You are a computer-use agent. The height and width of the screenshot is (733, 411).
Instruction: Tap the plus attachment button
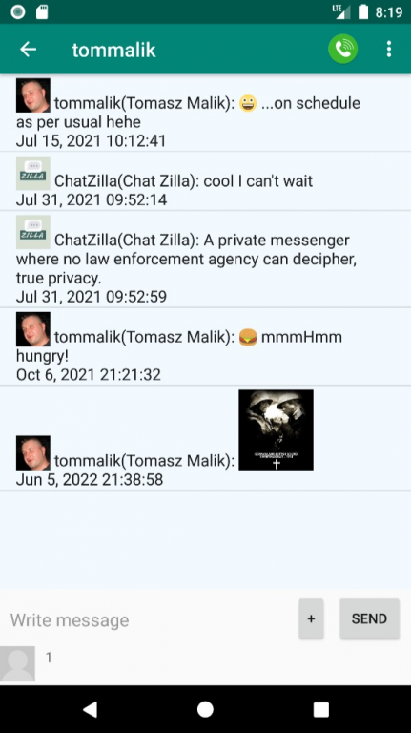pos(311,618)
